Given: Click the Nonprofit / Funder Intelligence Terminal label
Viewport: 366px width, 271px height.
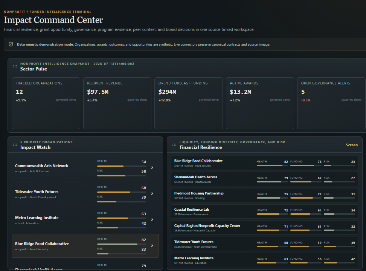Looking at the screenshot, I should (x=47, y=12).
